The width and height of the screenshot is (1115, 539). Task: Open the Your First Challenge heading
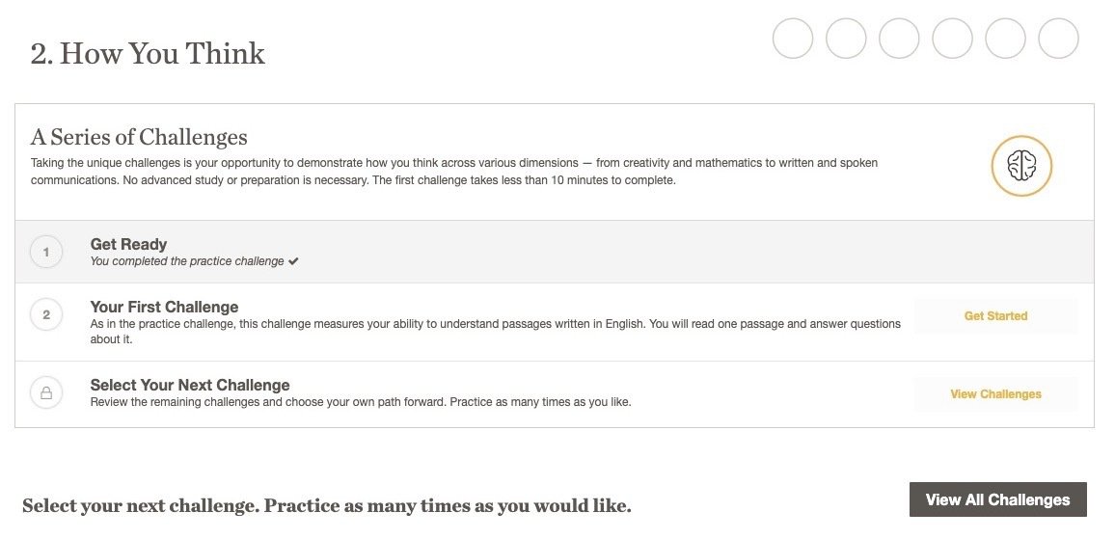click(x=164, y=308)
